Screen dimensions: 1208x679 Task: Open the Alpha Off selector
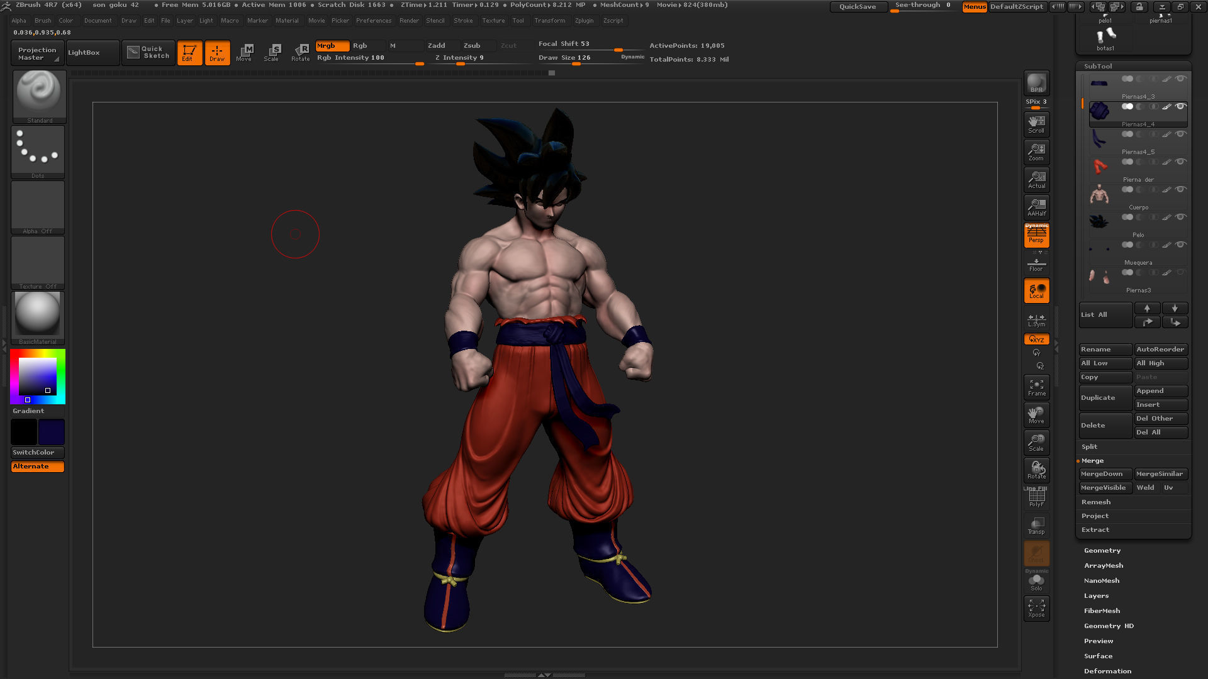(x=38, y=207)
